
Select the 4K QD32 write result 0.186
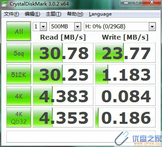pos(125,117)
